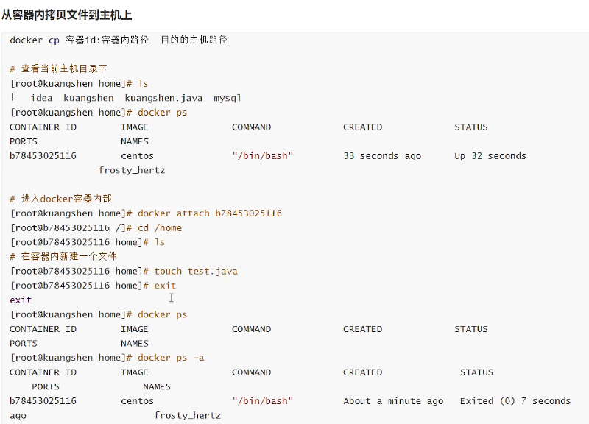The image size is (589, 424).
Task: Click "mysql" in the ls output
Action: pyautogui.click(x=228, y=98)
